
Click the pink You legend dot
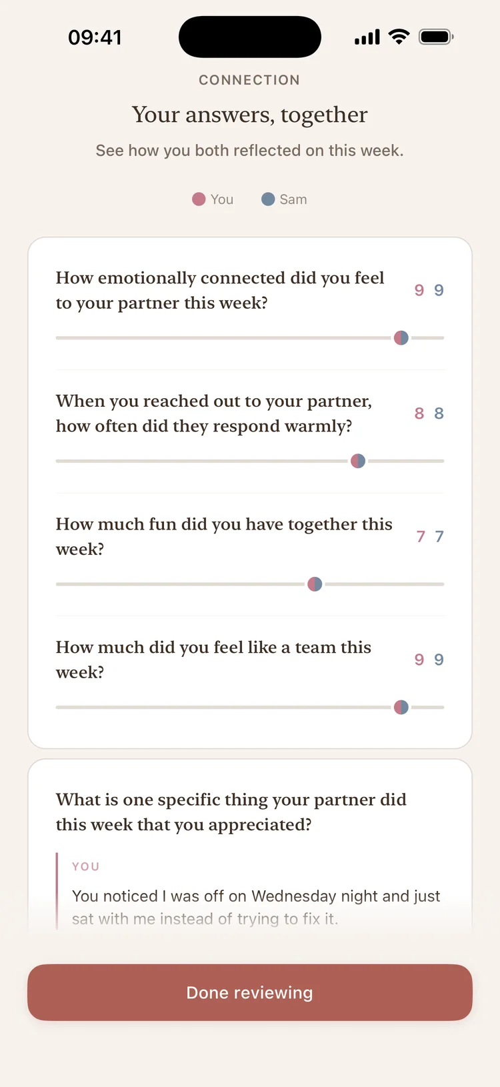coord(199,199)
